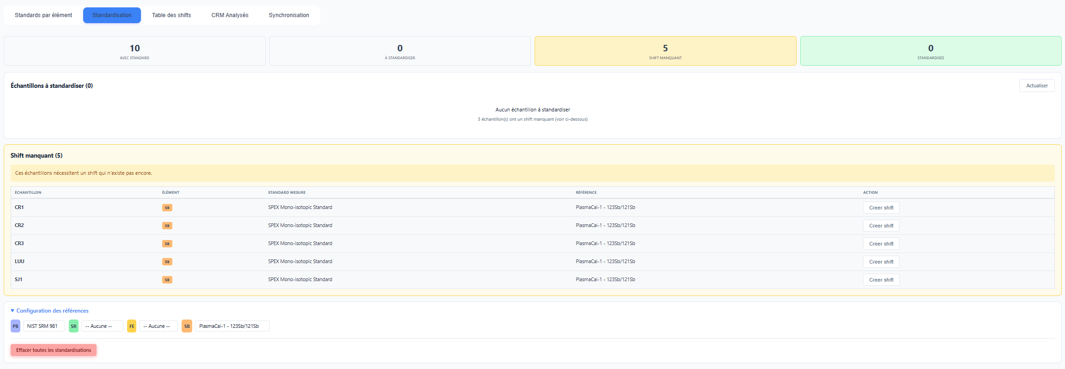Viewport: 1065px width, 369px height.
Task: Go to the Synchronisation tab
Action: 289,15
